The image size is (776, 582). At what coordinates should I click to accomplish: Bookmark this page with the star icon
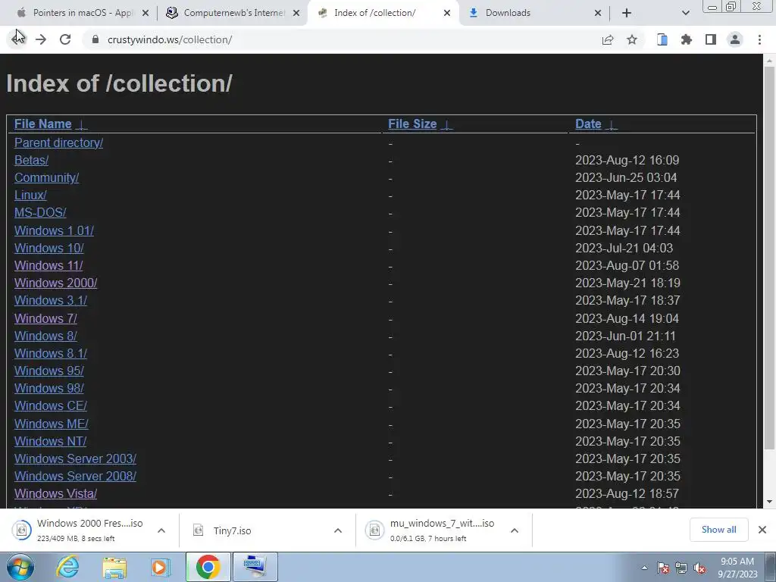[632, 39]
